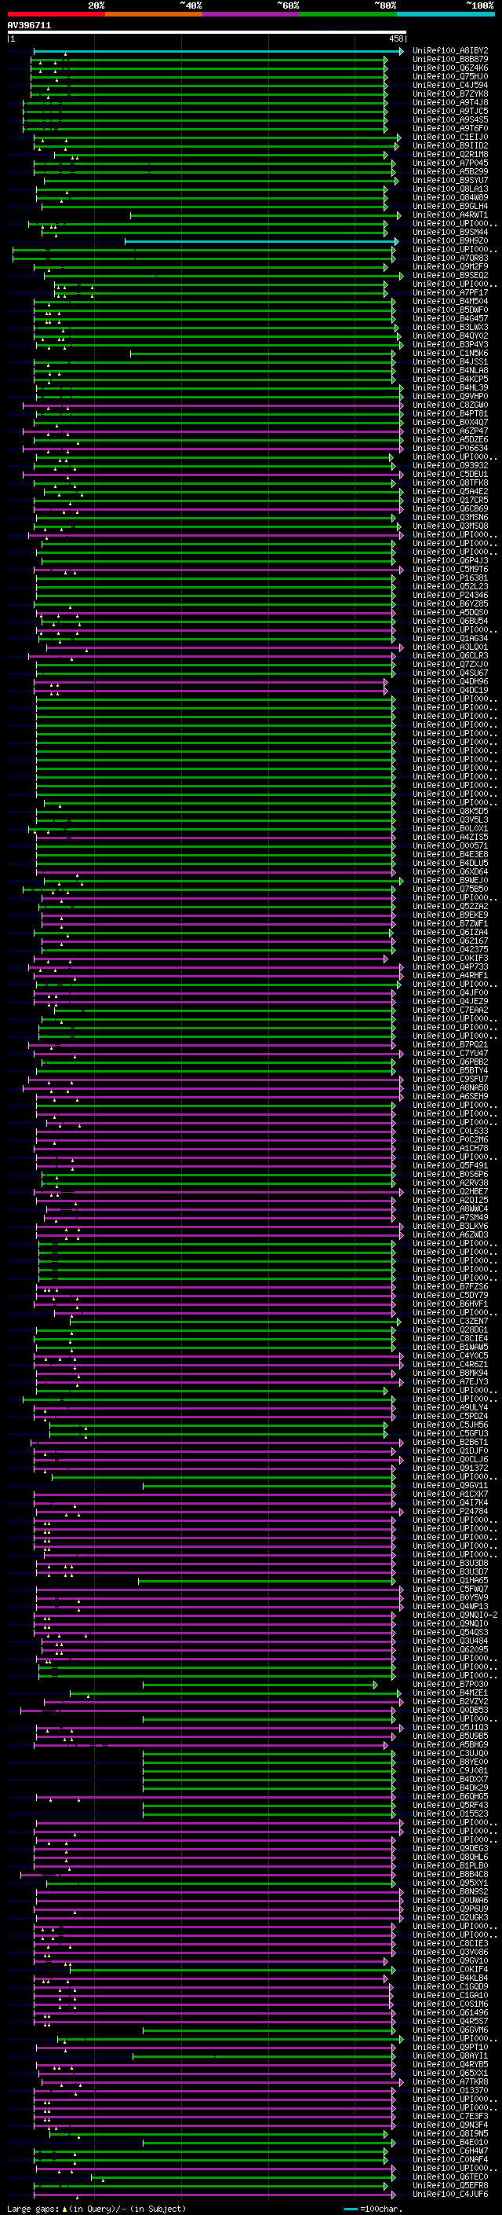Select the label UniRef100_B9IID2
The width and height of the screenshot is (502, 2215).
click(450, 146)
